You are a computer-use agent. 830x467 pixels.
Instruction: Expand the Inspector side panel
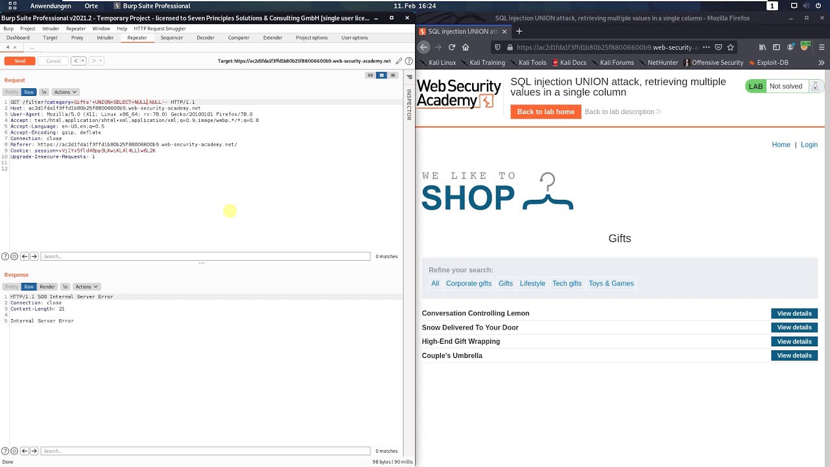(x=409, y=104)
